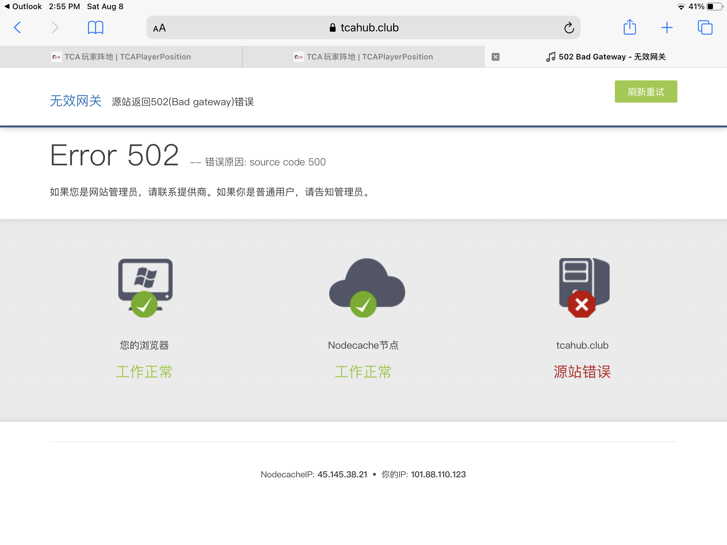The height and width of the screenshot is (545, 727).
Task: Click the NodecacheIP 45.145.38.21 value
Action: coord(342,474)
